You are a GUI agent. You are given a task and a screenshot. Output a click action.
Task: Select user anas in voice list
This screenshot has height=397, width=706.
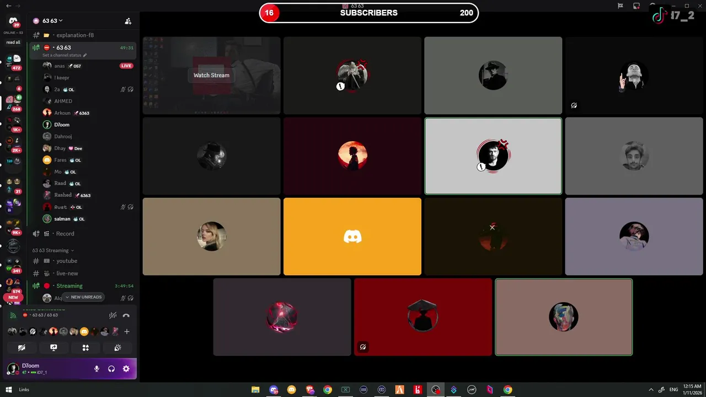(88, 66)
